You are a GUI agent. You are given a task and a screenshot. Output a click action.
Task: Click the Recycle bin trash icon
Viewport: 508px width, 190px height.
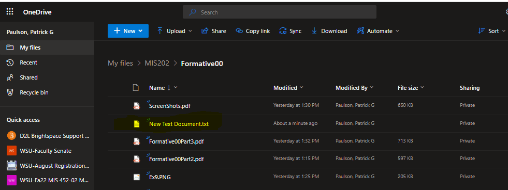coord(10,92)
